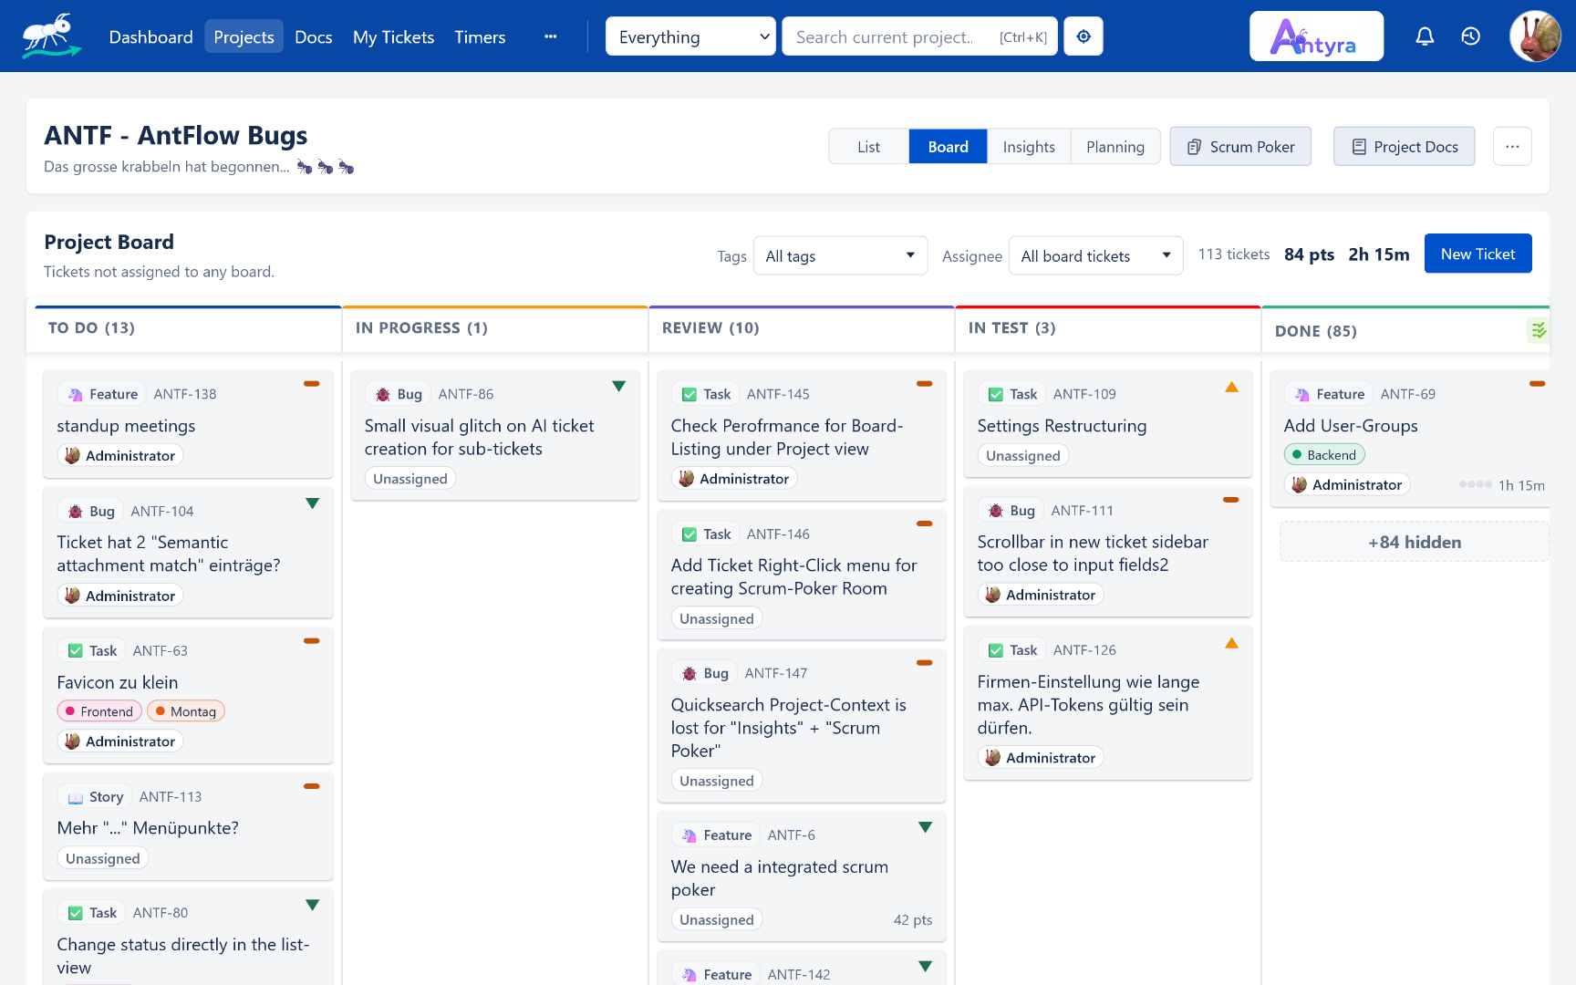
Task: Click priority marker on ANTF-138 card
Action: 312,384
